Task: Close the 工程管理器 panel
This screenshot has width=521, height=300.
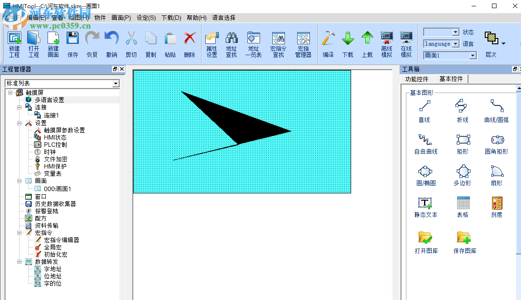Action: click(121, 69)
